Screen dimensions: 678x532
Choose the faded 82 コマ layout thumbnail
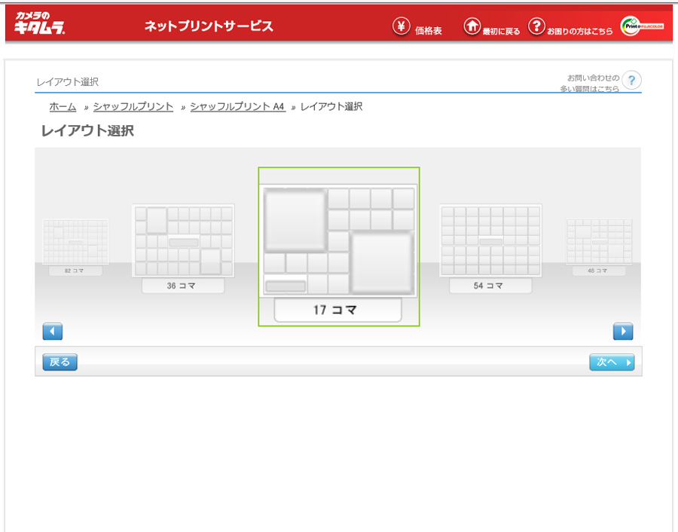(x=75, y=241)
